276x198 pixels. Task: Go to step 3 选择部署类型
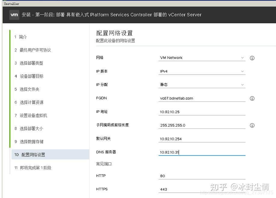(29, 63)
